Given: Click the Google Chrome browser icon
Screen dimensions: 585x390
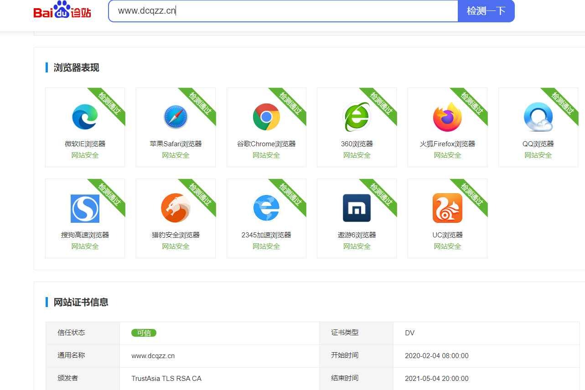Looking at the screenshot, I should click(266, 117).
